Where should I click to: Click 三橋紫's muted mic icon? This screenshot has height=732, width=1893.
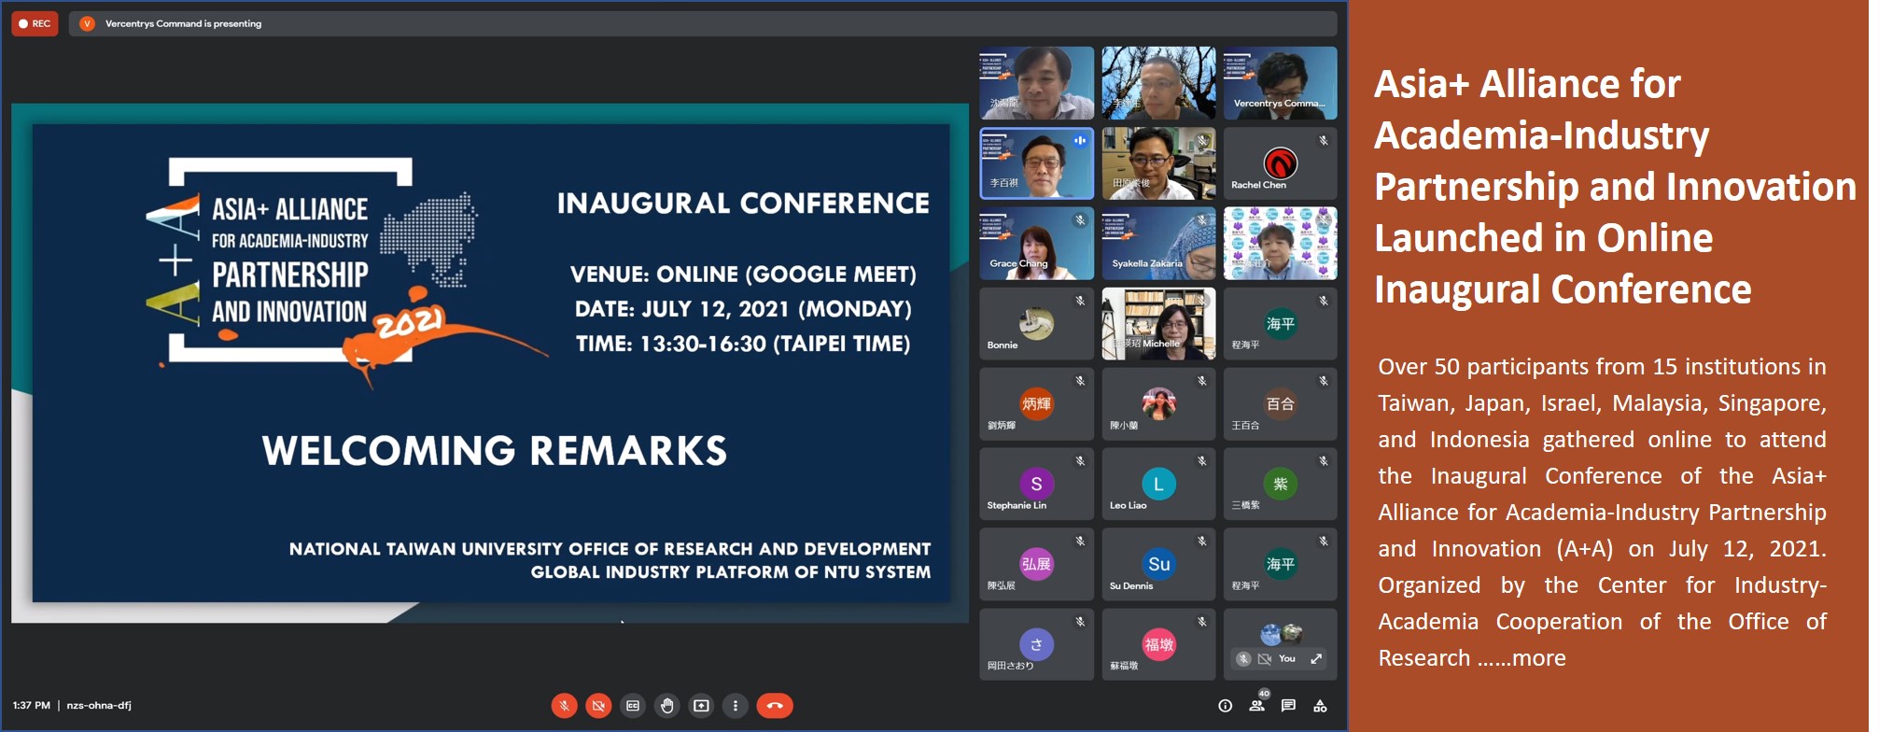pos(1324,461)
